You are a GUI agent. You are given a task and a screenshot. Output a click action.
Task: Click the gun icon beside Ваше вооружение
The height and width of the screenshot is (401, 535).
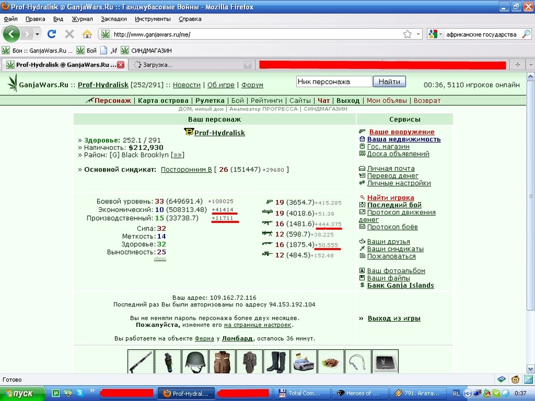[x=362, y=132]
